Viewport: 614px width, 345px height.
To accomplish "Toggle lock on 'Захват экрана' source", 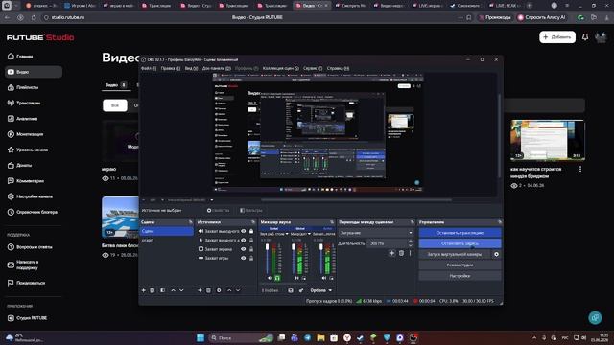I will click(x=251, y=249).
